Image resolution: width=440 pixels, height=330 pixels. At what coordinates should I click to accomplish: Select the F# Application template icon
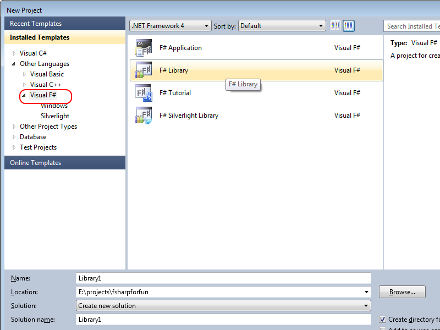click(x=144, y=48)
